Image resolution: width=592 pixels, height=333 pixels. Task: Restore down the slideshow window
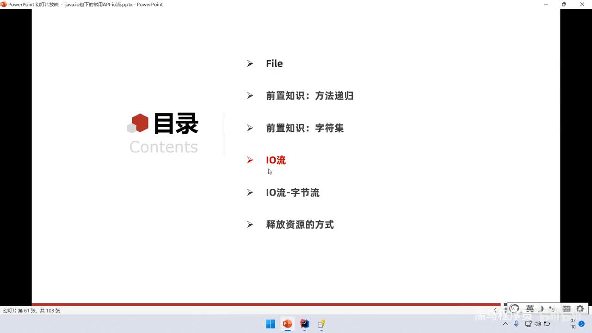point(564,4)
